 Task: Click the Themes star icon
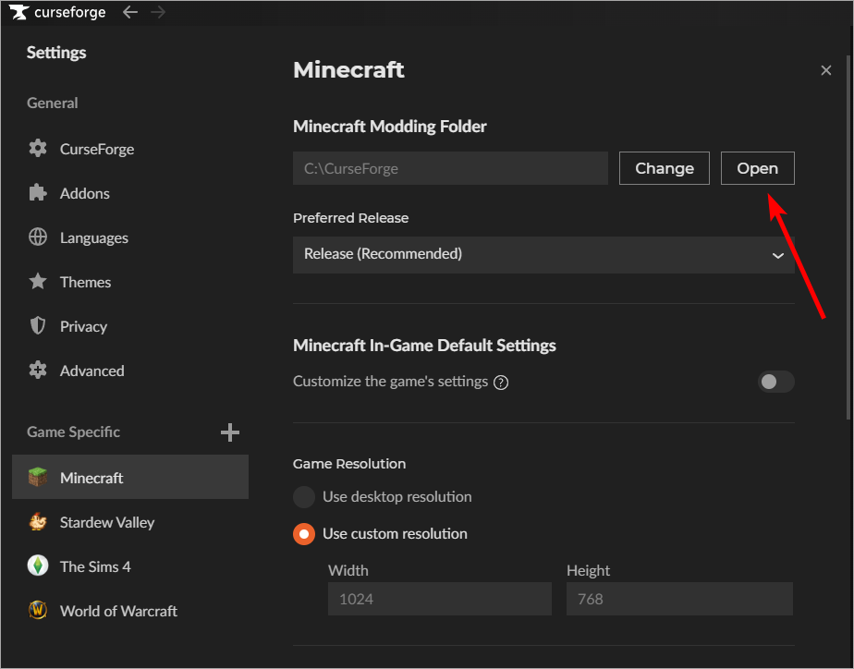click(x=38, y=282)
